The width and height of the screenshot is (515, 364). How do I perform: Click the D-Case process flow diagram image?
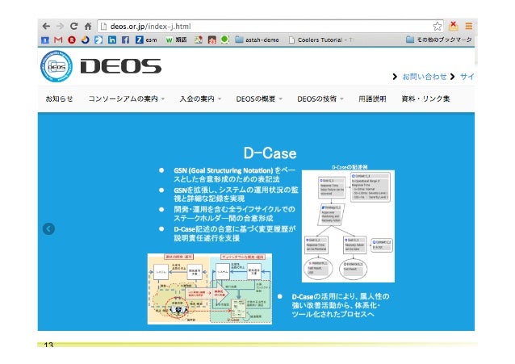(210, 289)
